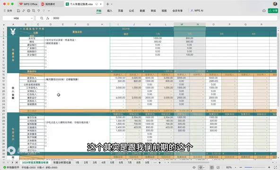Image resolution: width=280 pixels, height=170 pixels.
Task: Toggle the reading mode crosshair icon
Action: pyautogui.click(x=201, y=168)
